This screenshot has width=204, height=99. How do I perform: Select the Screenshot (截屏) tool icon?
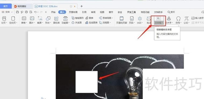(40, 18)
